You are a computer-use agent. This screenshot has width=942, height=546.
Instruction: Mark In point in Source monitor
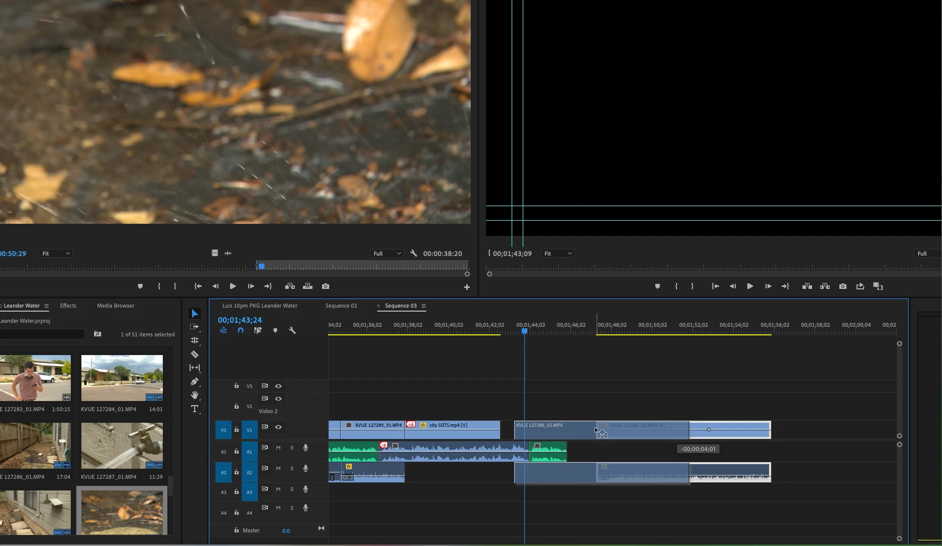point(159,286)
